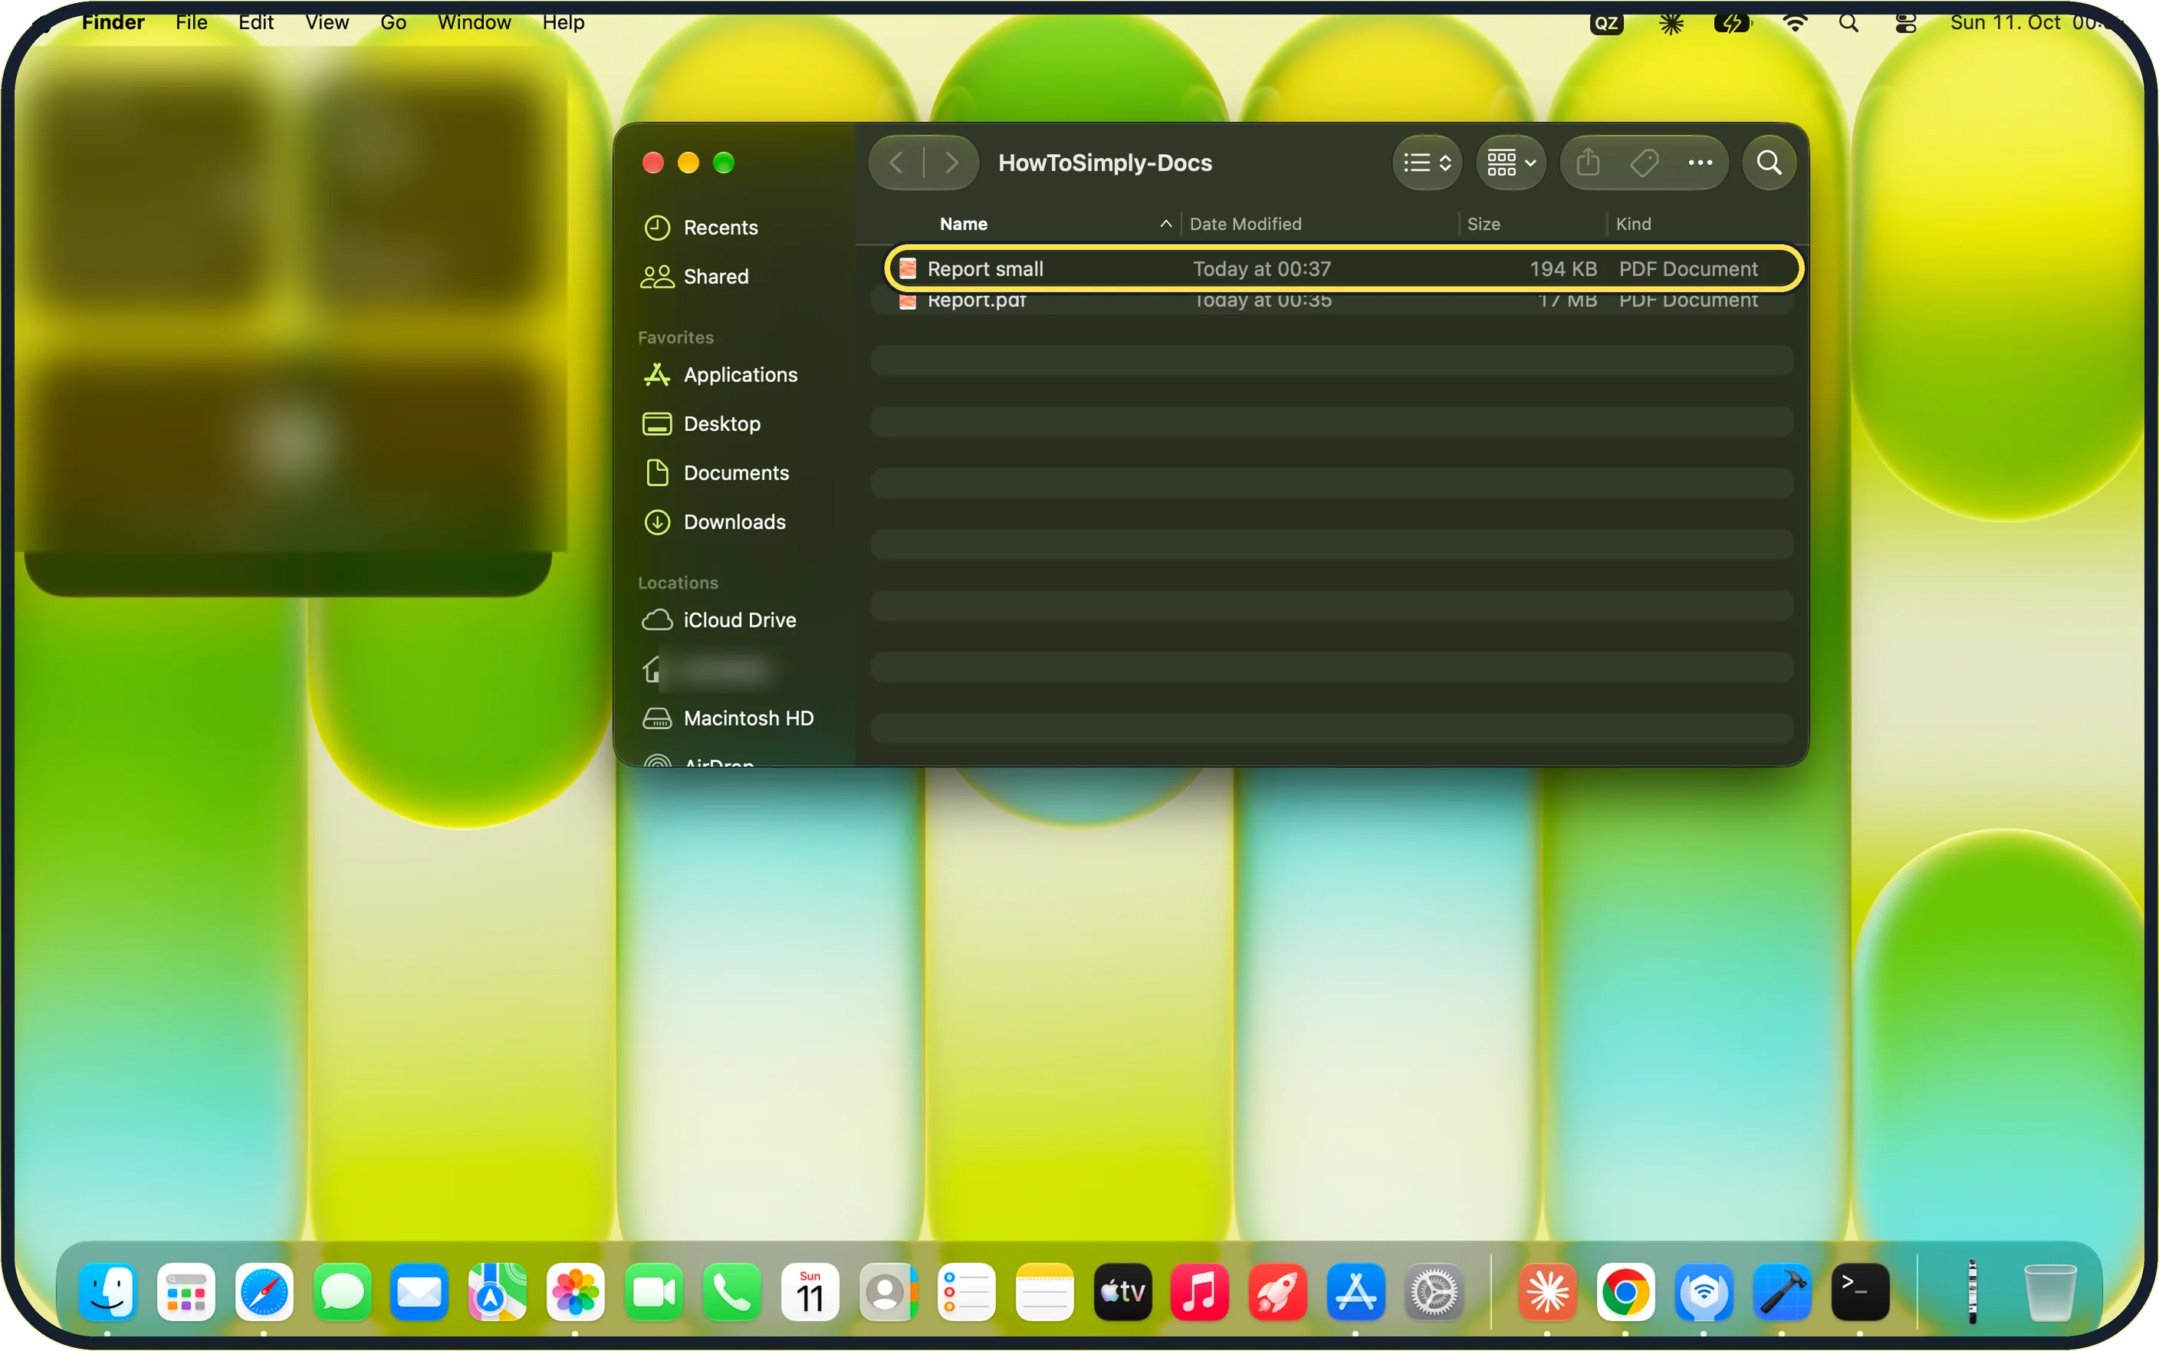Viewport: 2159px width, 1351px height.
Task: Click the Finder window search icon
Action: pos(1769,163)
